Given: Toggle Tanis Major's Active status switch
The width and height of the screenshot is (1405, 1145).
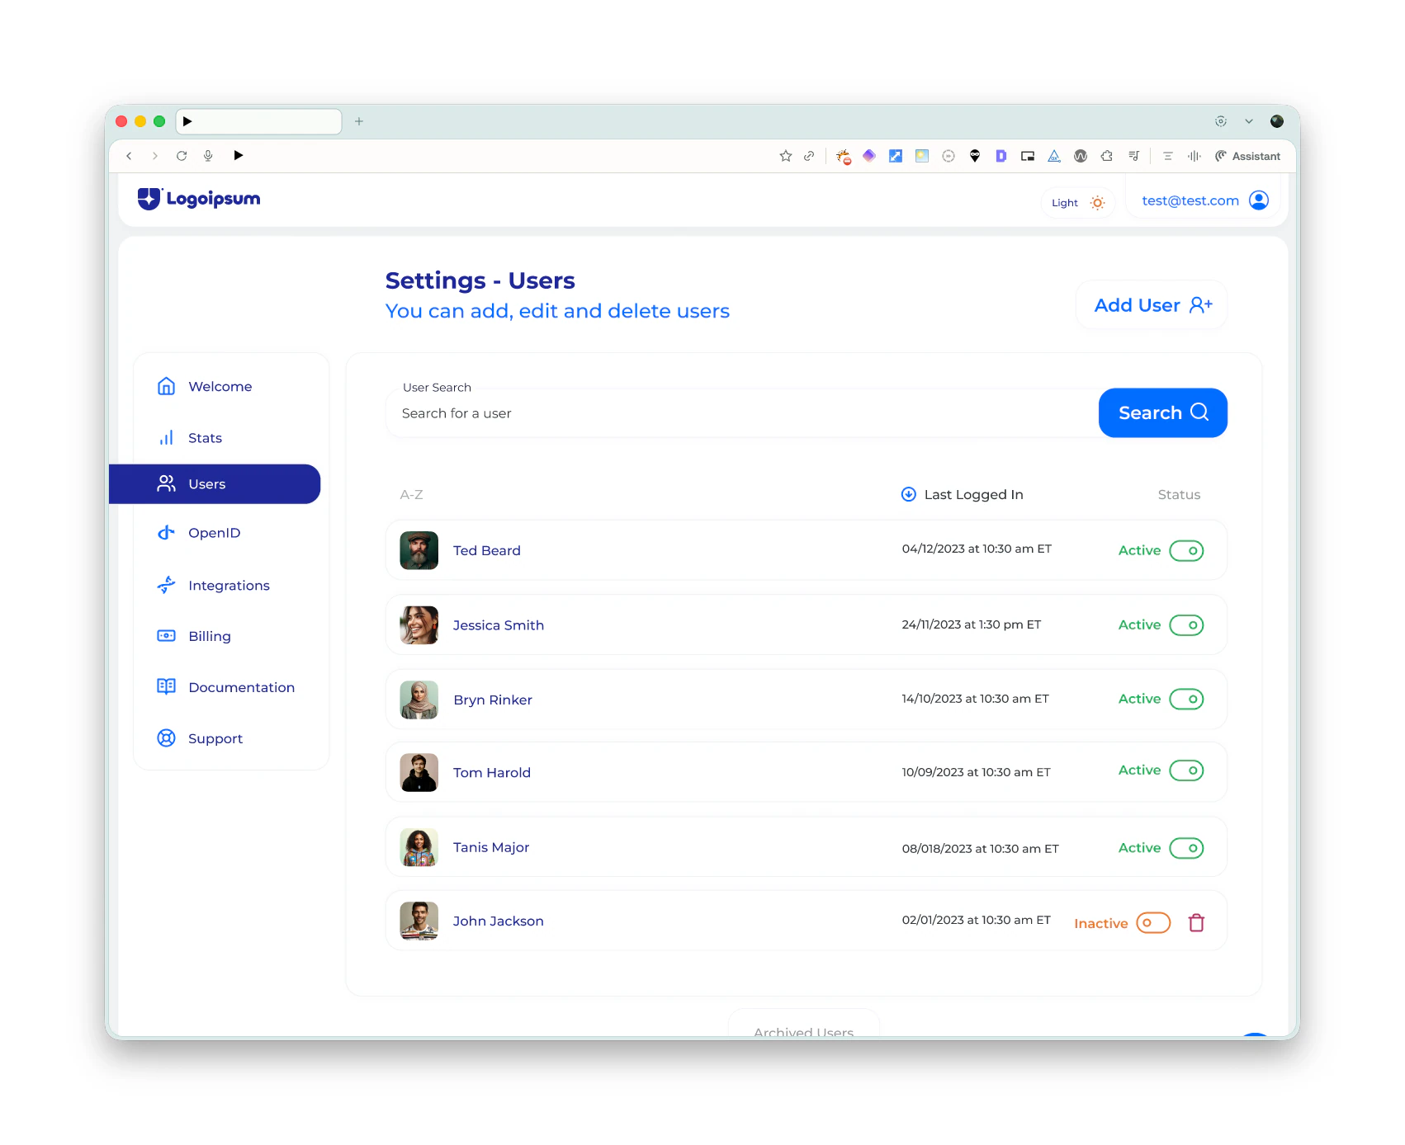Looking at the screenshot, I should click(1186, 848).
